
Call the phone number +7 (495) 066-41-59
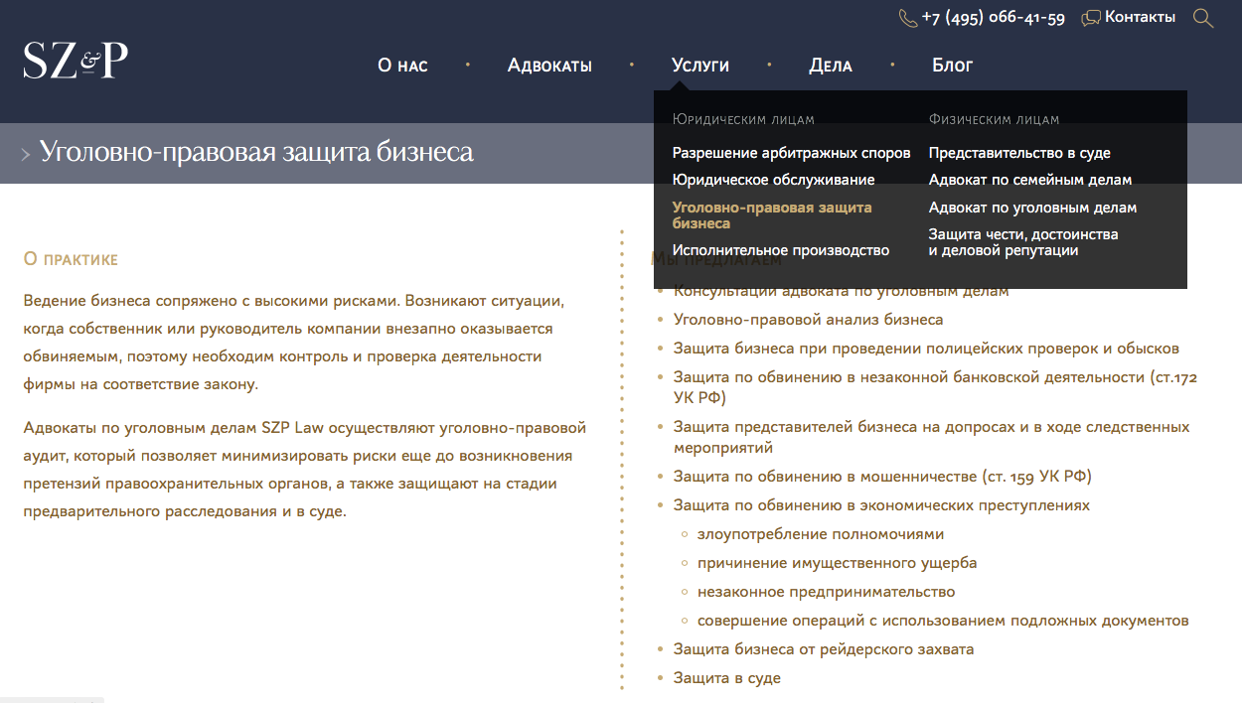pos(994,18)
